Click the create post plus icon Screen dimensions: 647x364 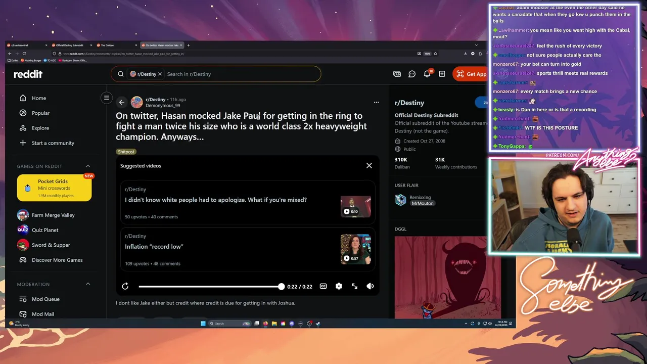tap(442, 74)
